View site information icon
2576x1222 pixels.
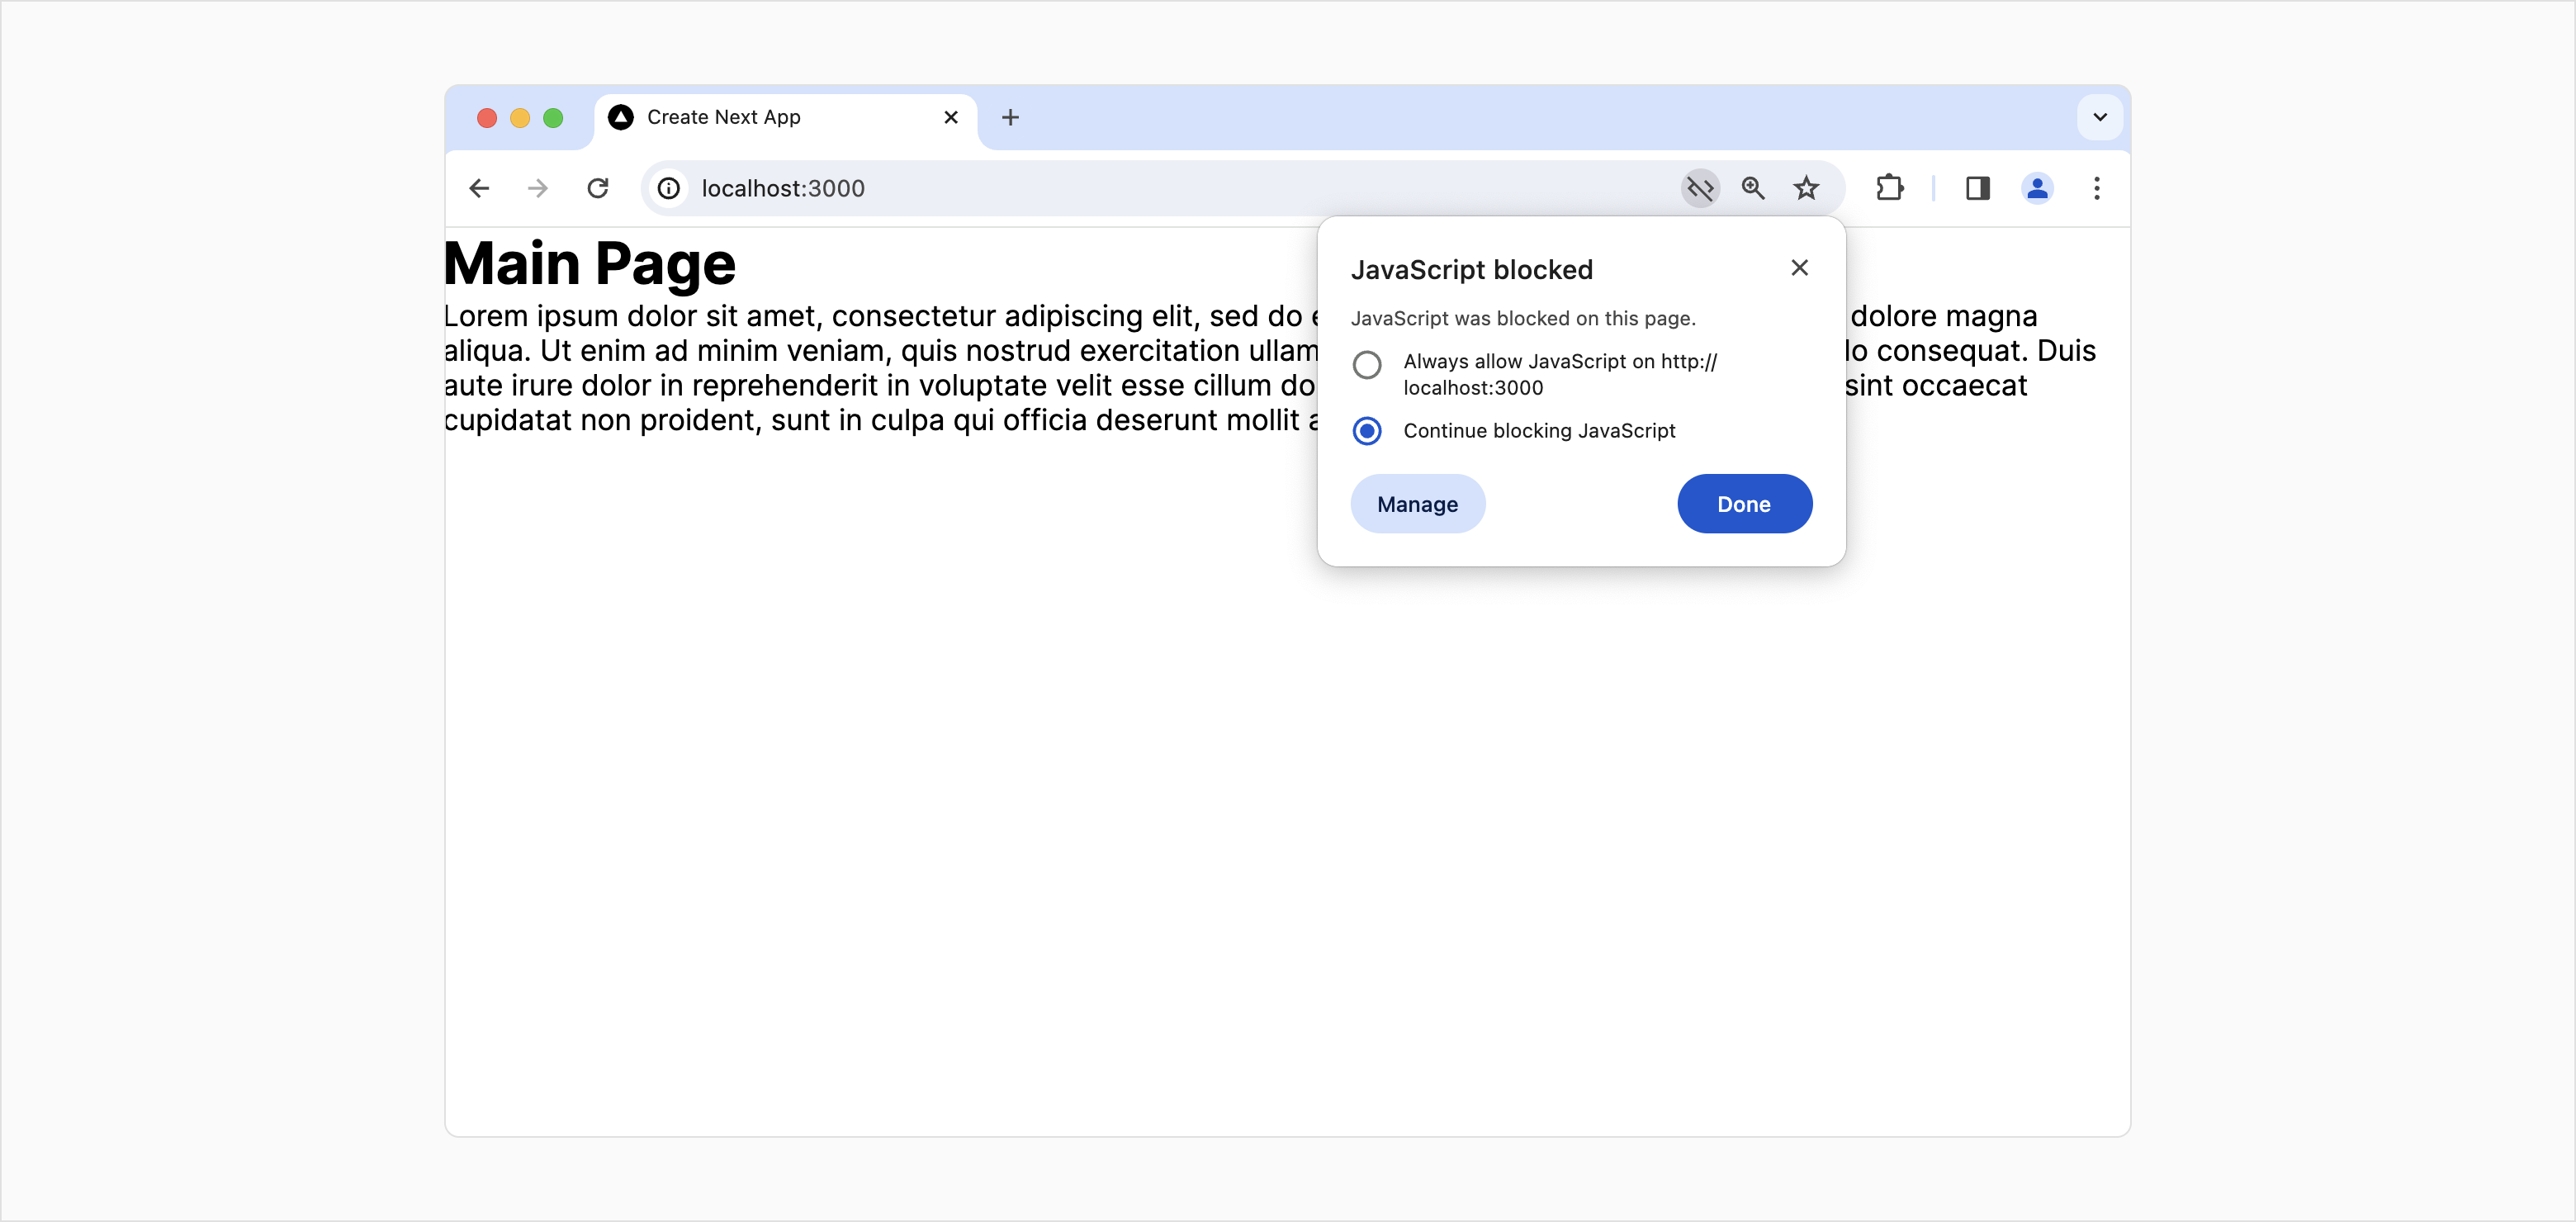click(669, 188)
